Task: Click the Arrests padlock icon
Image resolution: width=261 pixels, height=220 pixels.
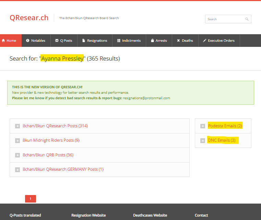Action: [x=152, y=40]
